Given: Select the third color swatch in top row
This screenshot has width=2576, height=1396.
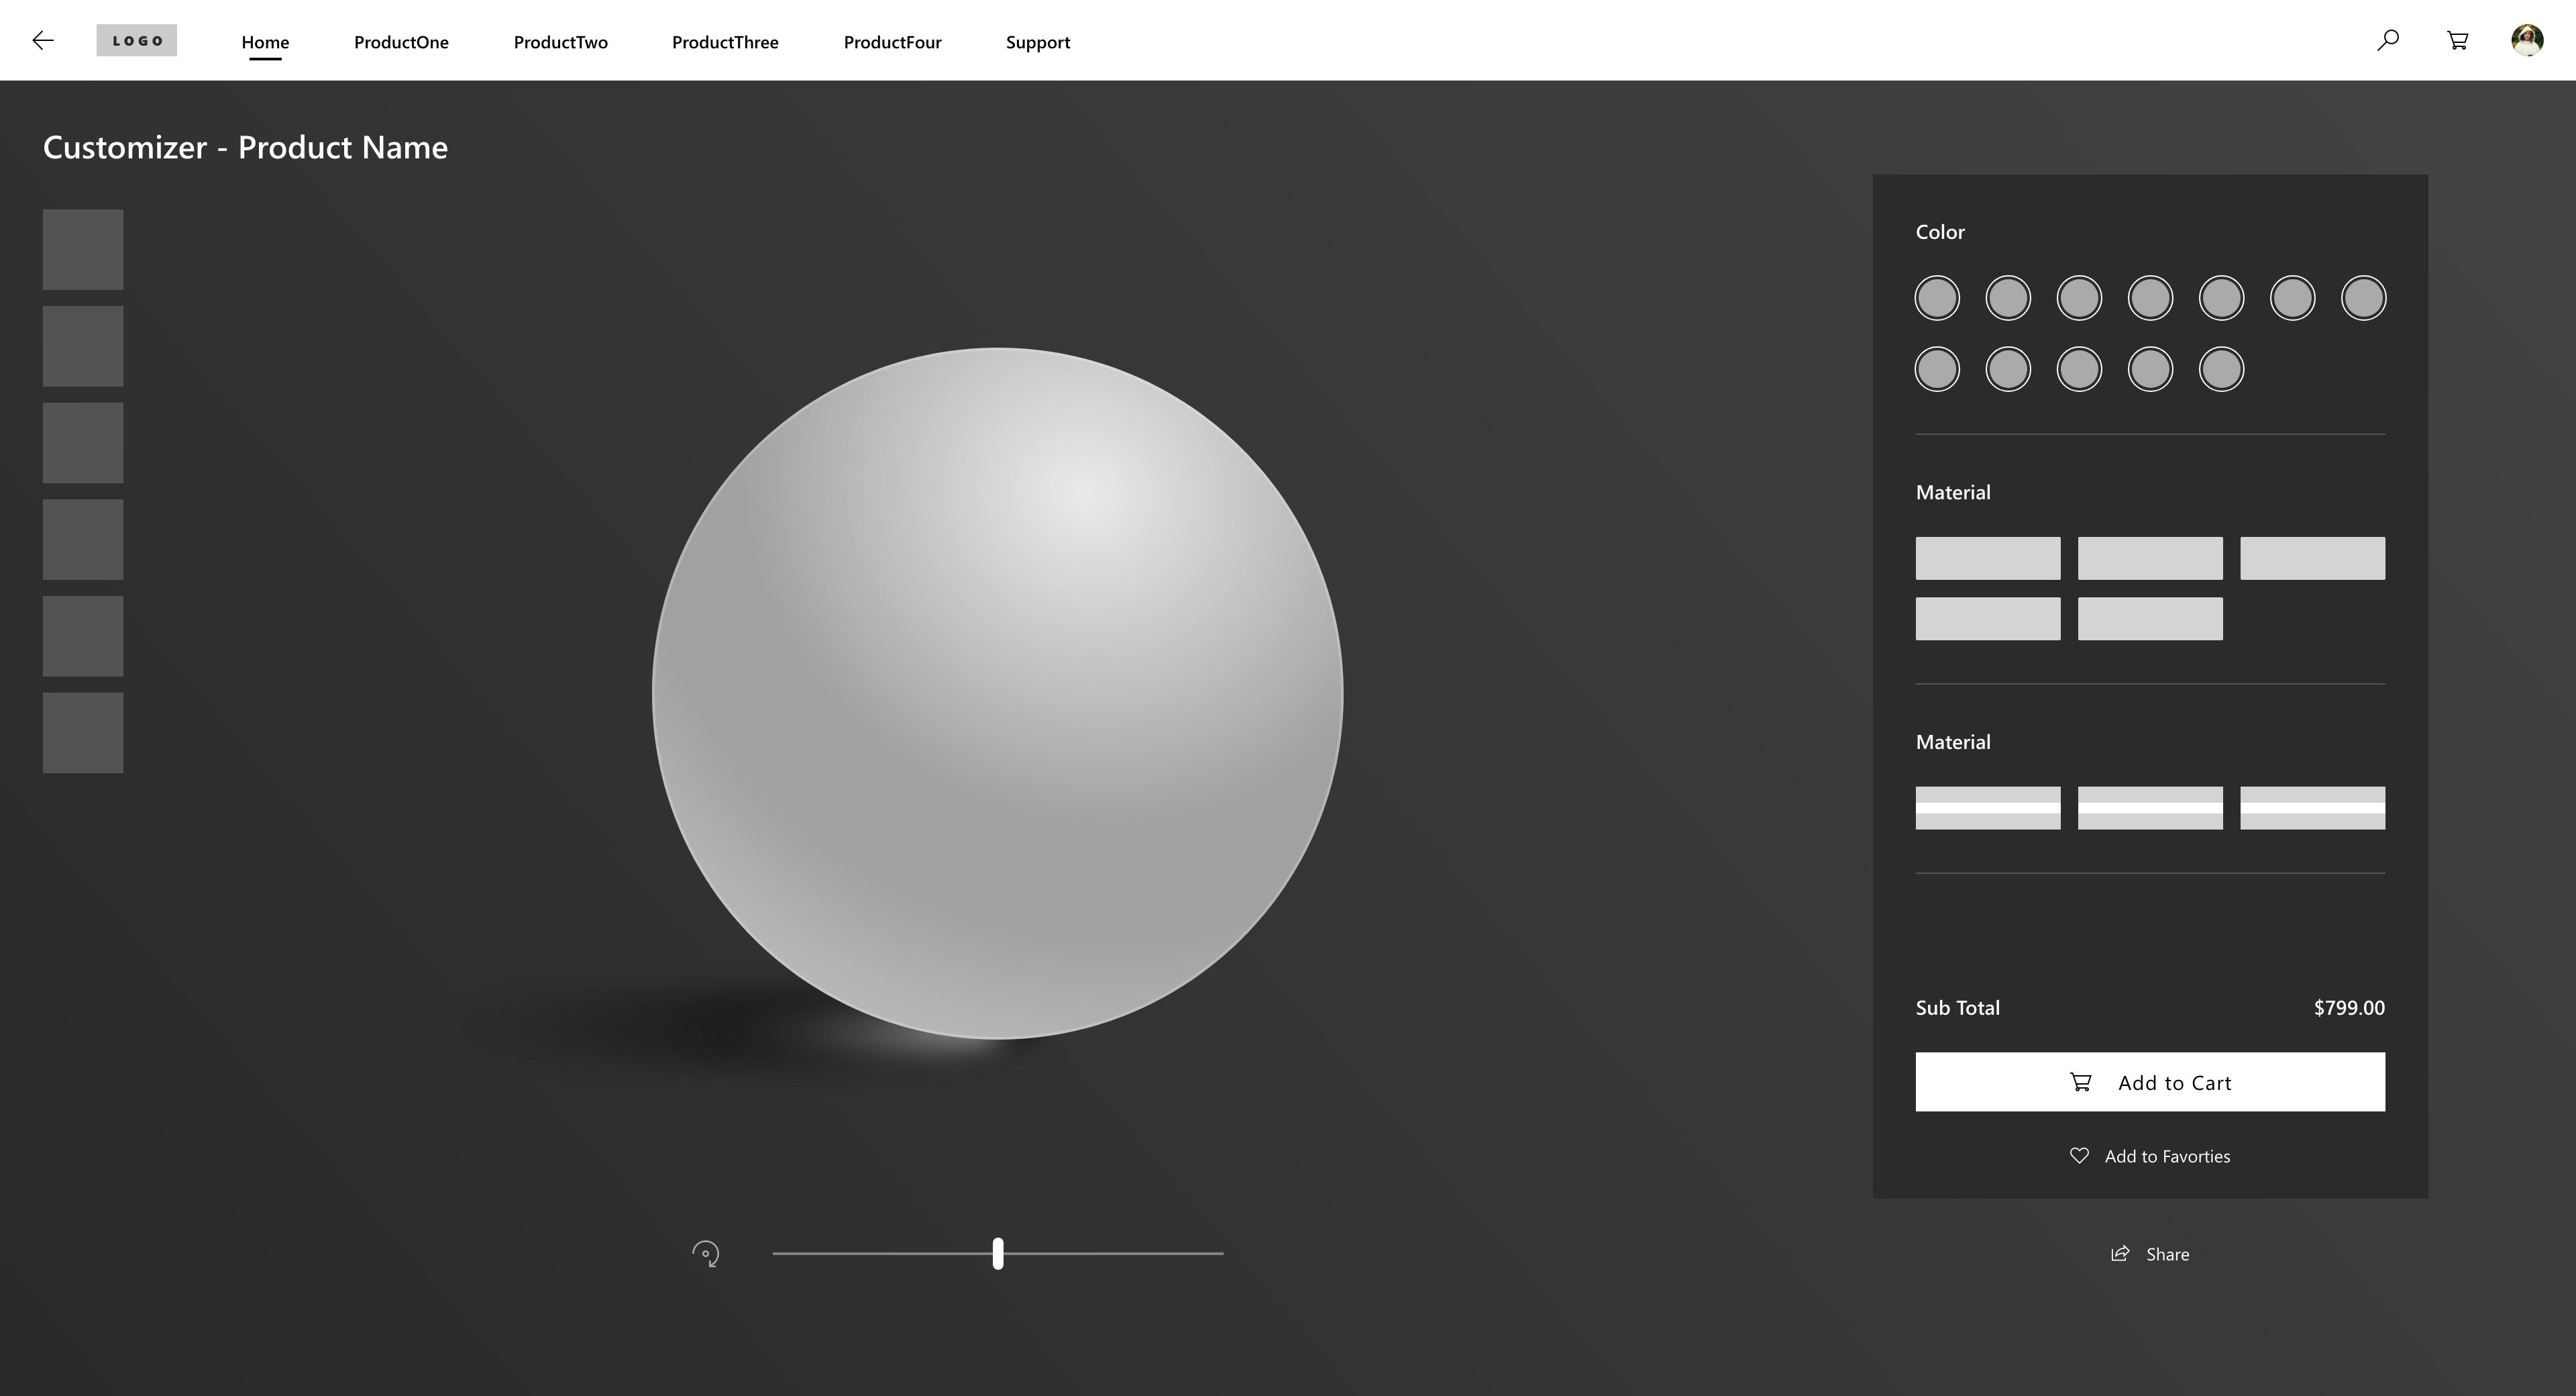Looking at the screenshot, I should coord(2079,298).
